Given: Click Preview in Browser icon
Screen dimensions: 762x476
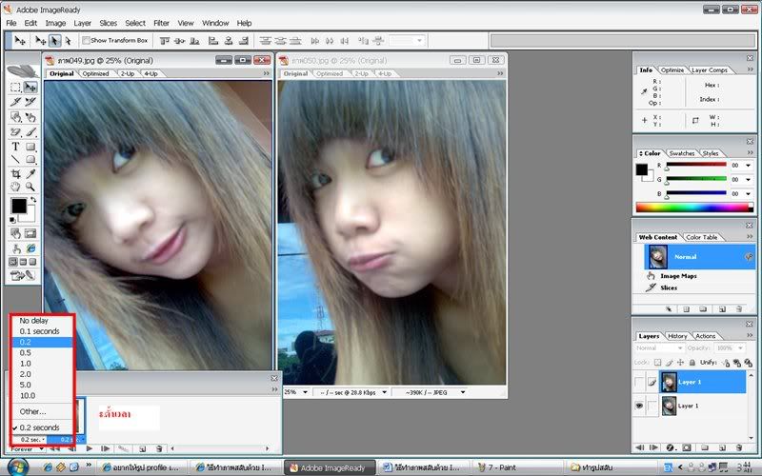Looking at the screenshot, I should (x=30, y=248).
